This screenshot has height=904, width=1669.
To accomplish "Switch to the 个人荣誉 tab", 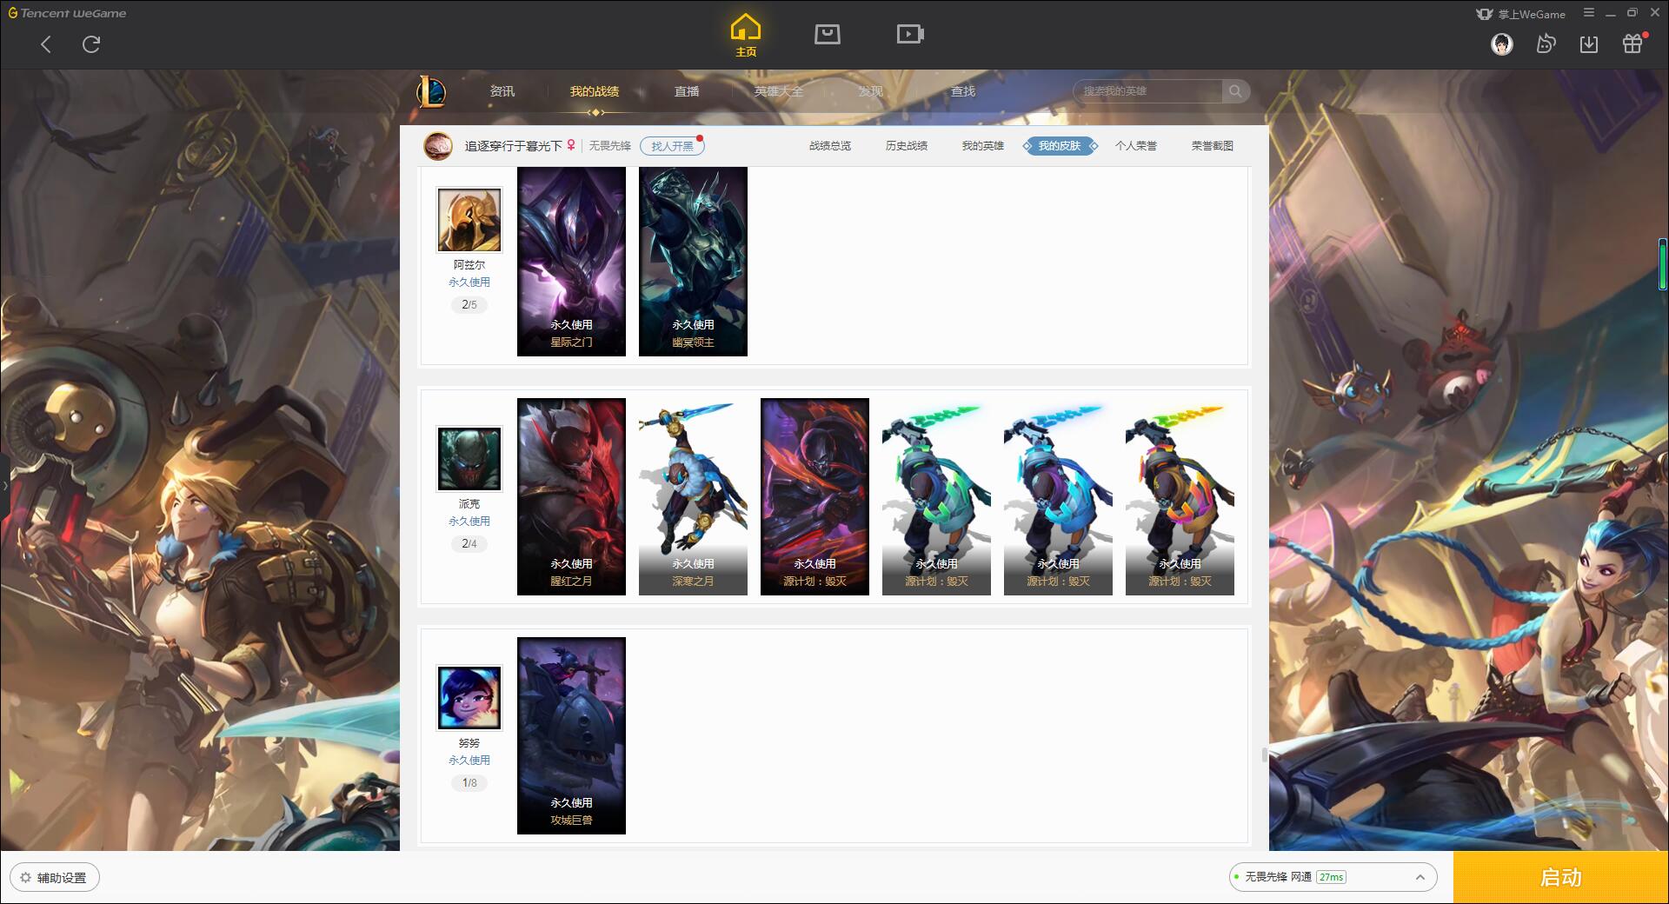I will pos(1136,146).
